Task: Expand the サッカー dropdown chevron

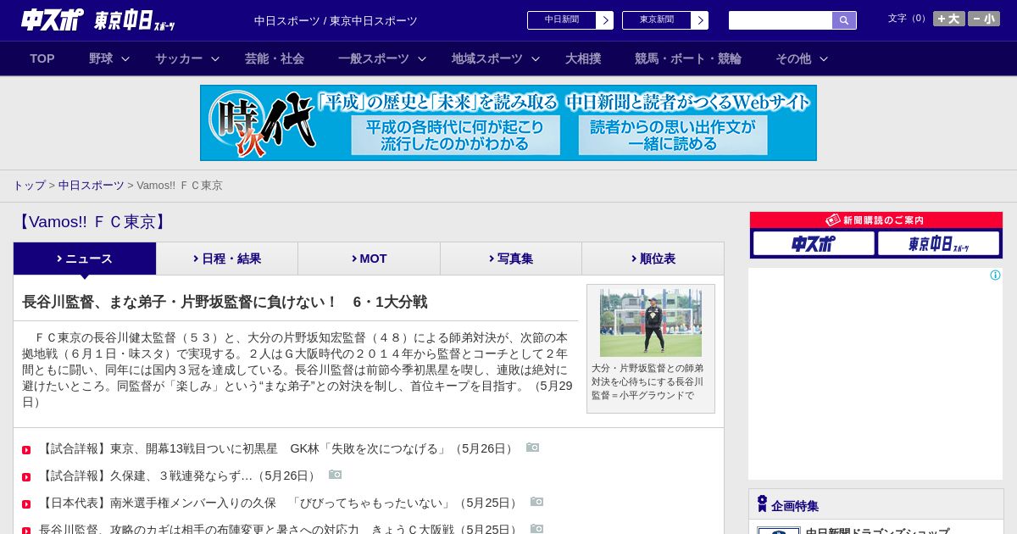Action: tap(215, 58)
